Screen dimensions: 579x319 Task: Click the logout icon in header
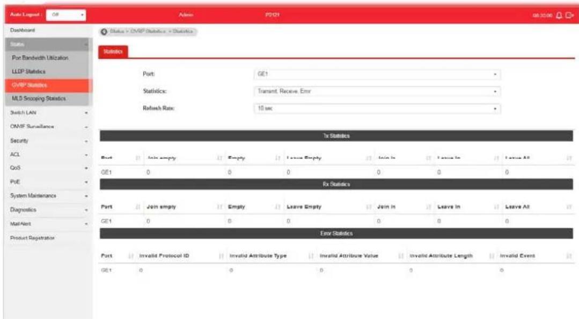(x=569, y=15)
